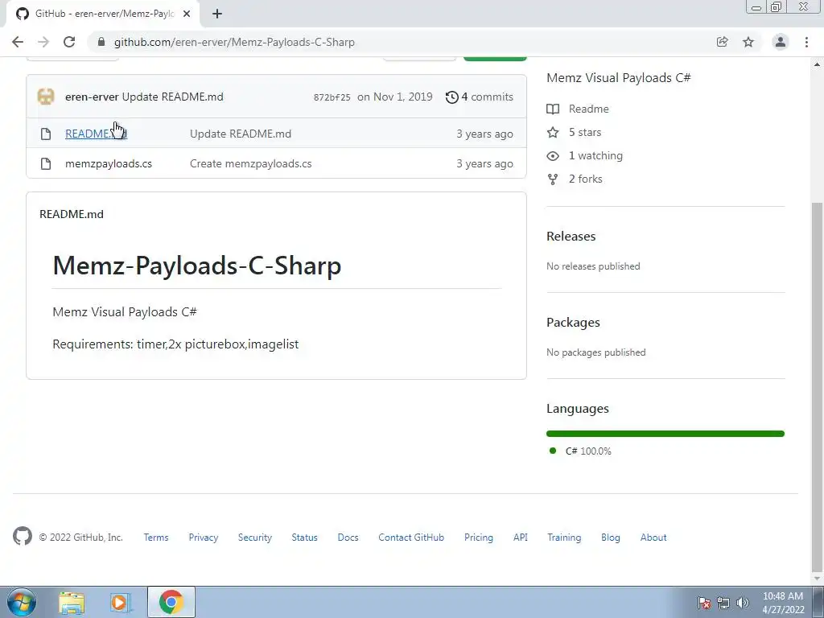View the 5 stars link
The width and height of the screenshot is (824, 618).
pyautogui.click(x=585, y=132)
